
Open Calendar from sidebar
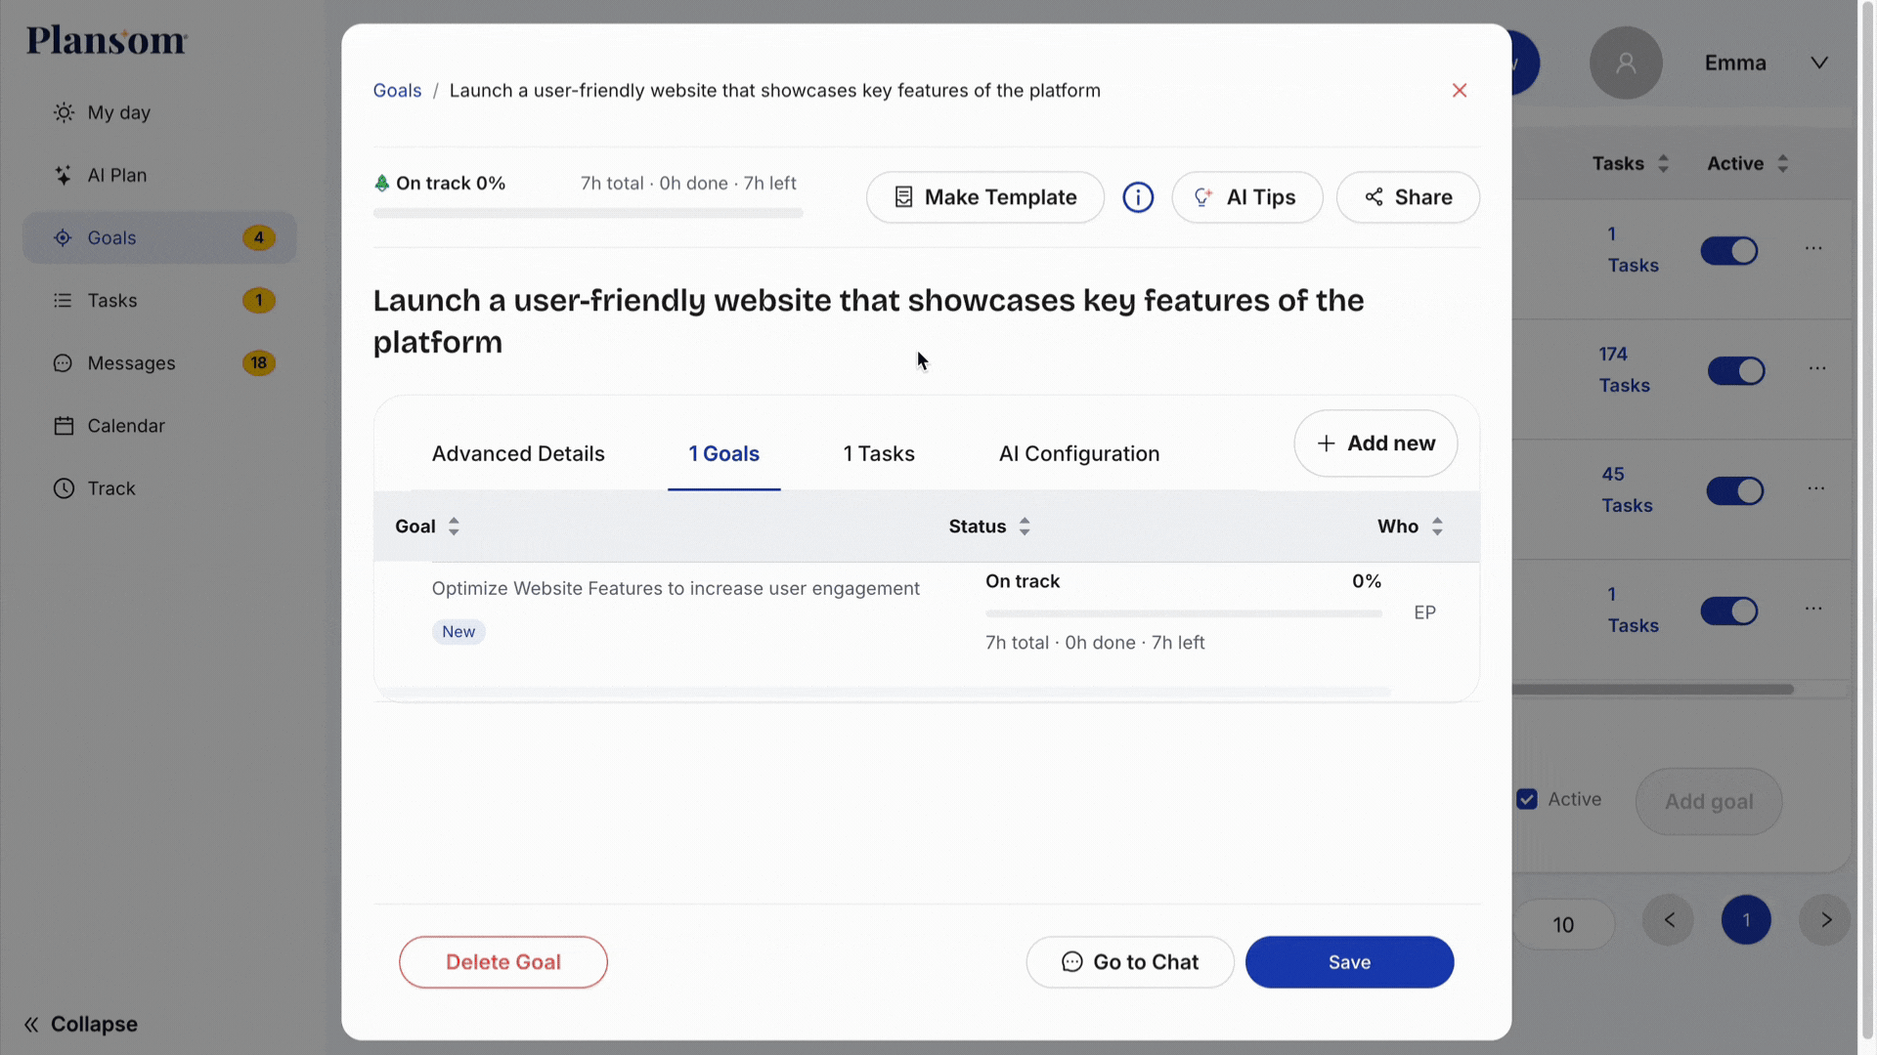(125, 426)
